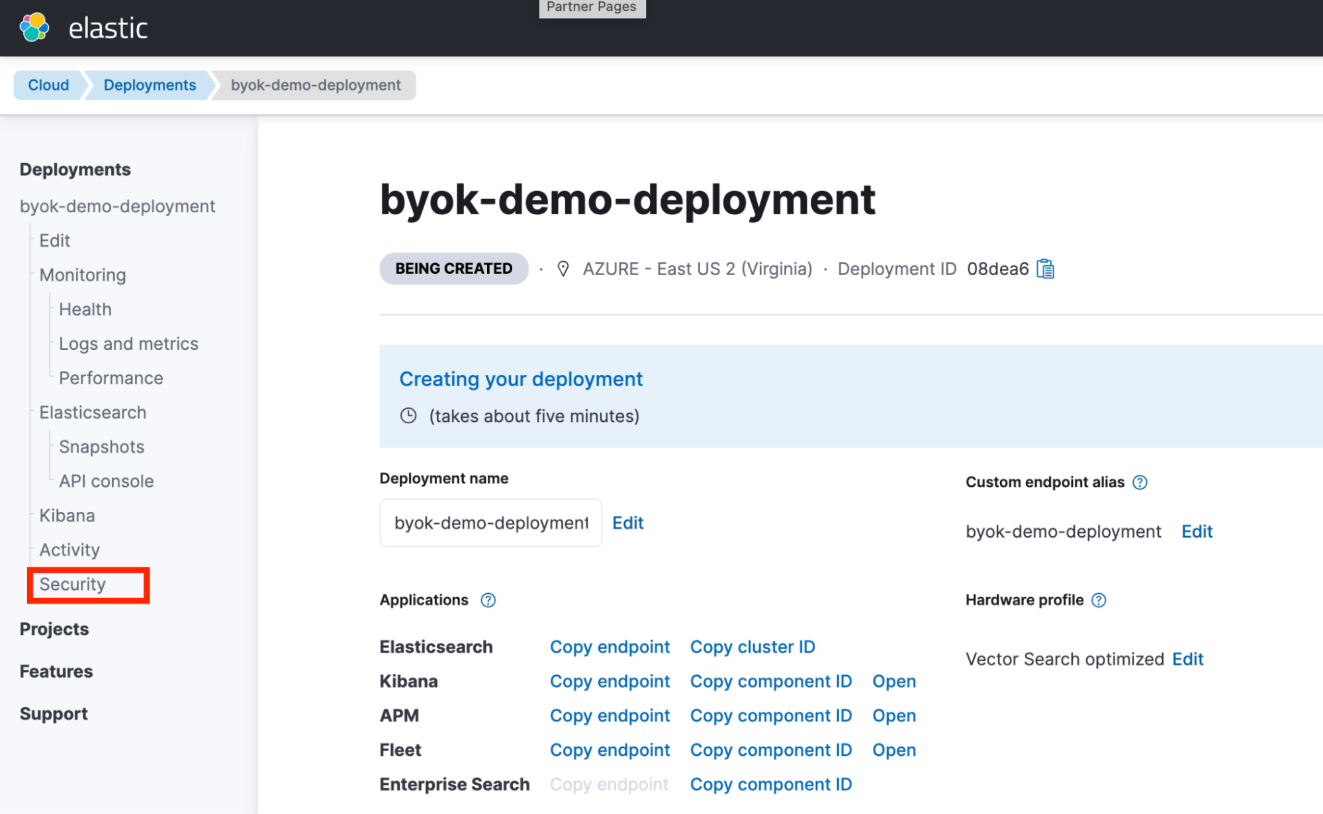The width and height of the screenshot is (1323, 814).
Task: Open Partner Pages tab at top
Action: [x=592, y=7]
